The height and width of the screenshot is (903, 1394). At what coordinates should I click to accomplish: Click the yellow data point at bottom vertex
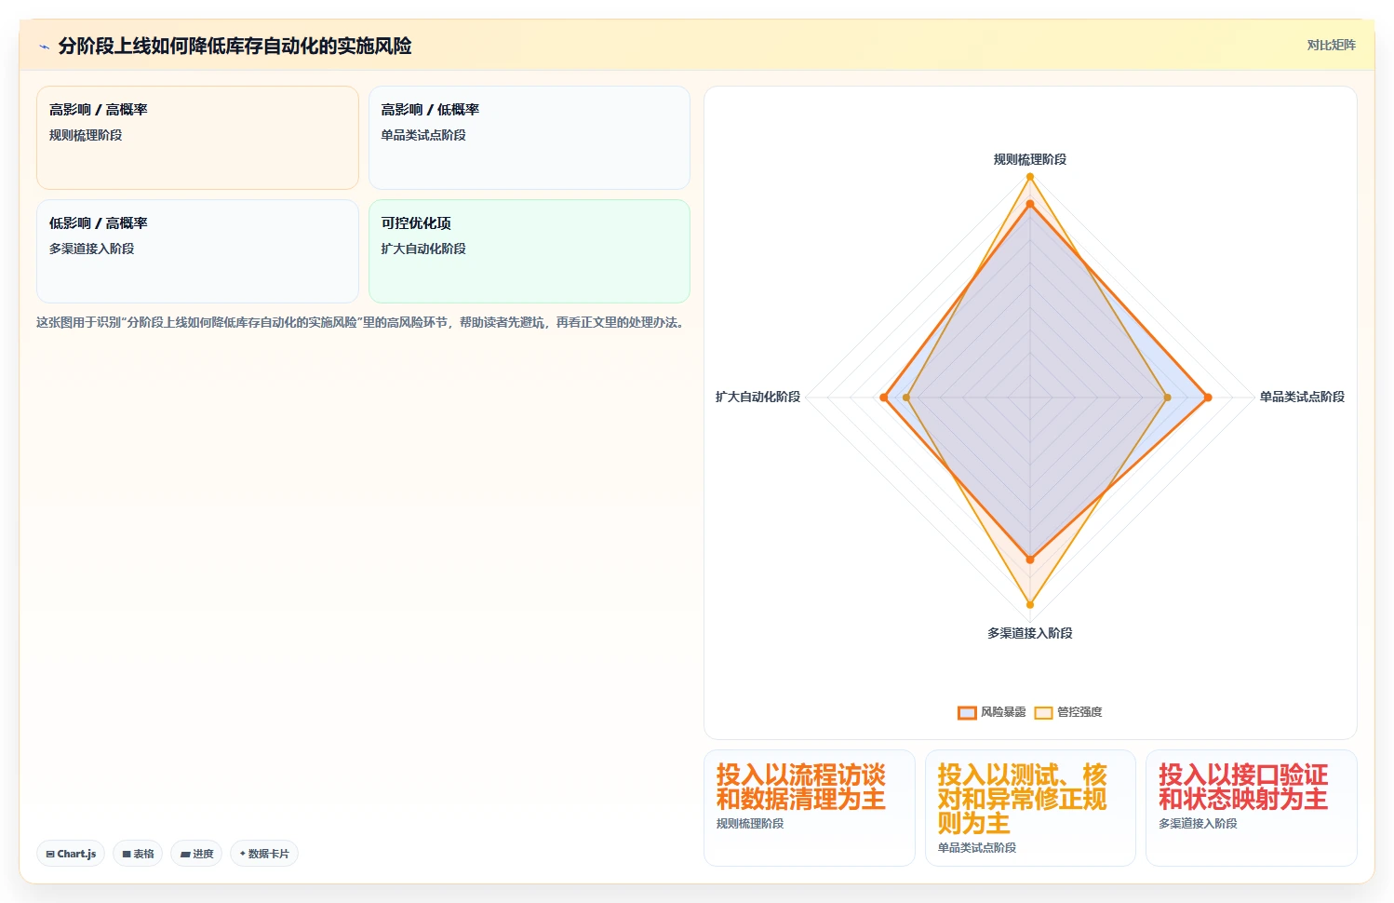[1030, 605]
